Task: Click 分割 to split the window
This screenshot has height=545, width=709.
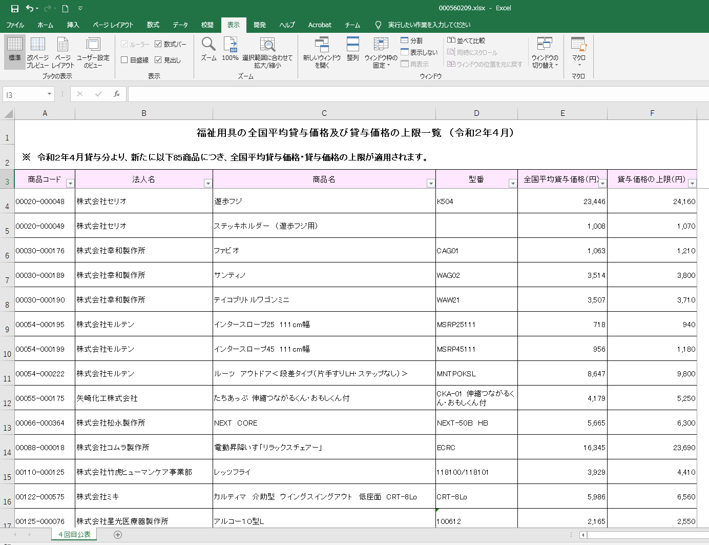Action: (x=412, y=41)
